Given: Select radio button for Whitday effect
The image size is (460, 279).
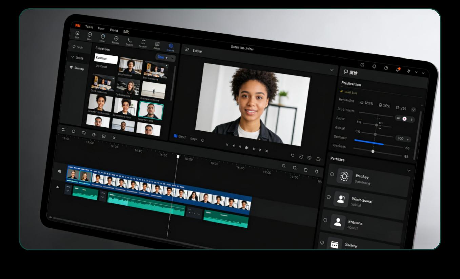Looking at the screenshot, I should click(x=332, y=174).
